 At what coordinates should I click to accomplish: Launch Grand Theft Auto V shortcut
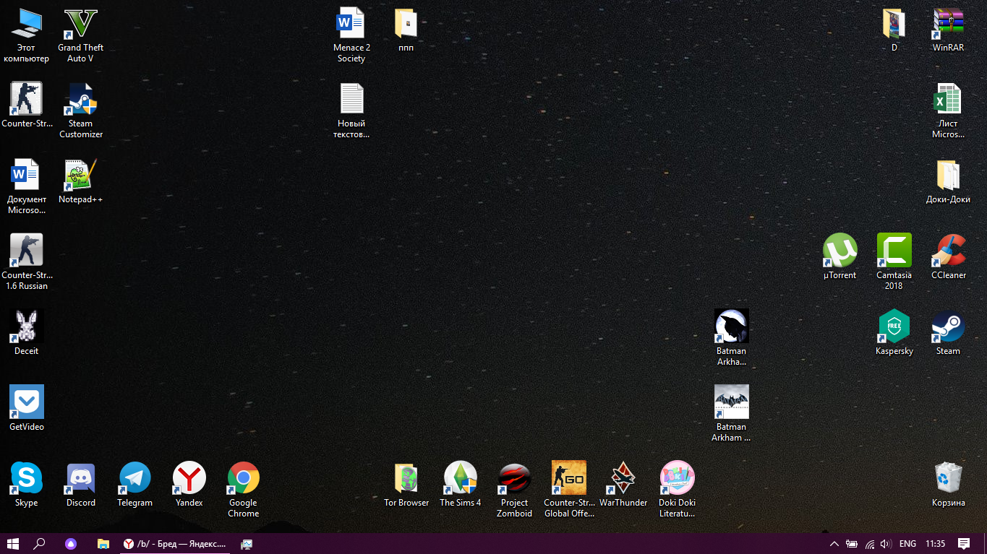pyautogui.click(x=80, y=35)
